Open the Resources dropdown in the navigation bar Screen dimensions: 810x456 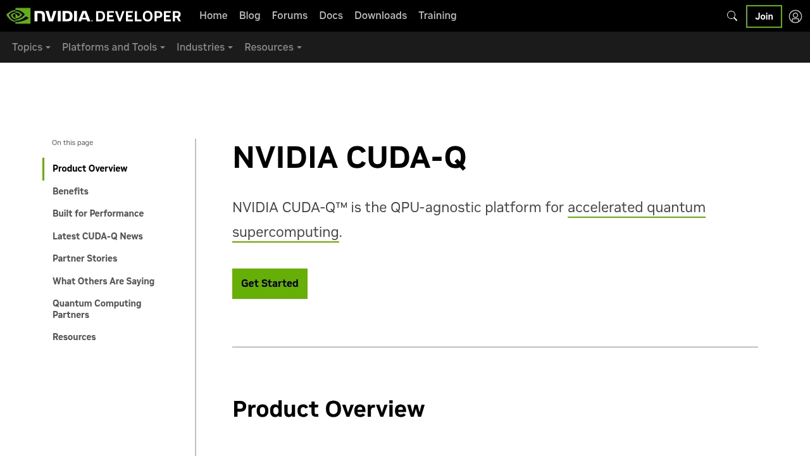(272, 47)
